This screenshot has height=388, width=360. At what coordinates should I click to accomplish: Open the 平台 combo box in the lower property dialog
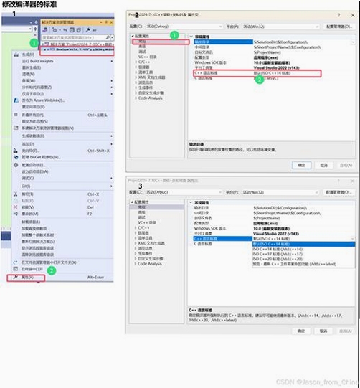coord(280,192)
